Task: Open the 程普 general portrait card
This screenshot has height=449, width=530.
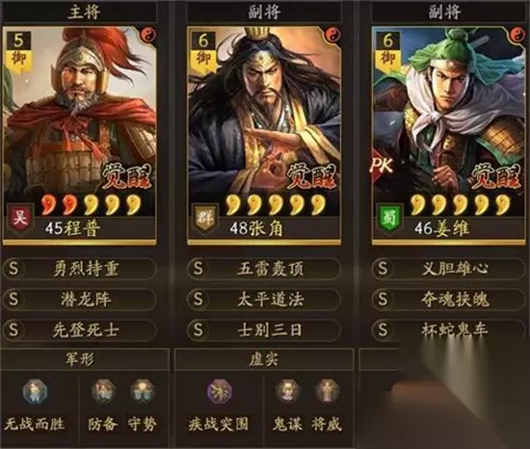Action: 79,135
